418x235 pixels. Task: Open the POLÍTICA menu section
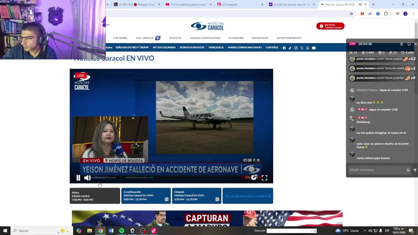click(175, 38)
